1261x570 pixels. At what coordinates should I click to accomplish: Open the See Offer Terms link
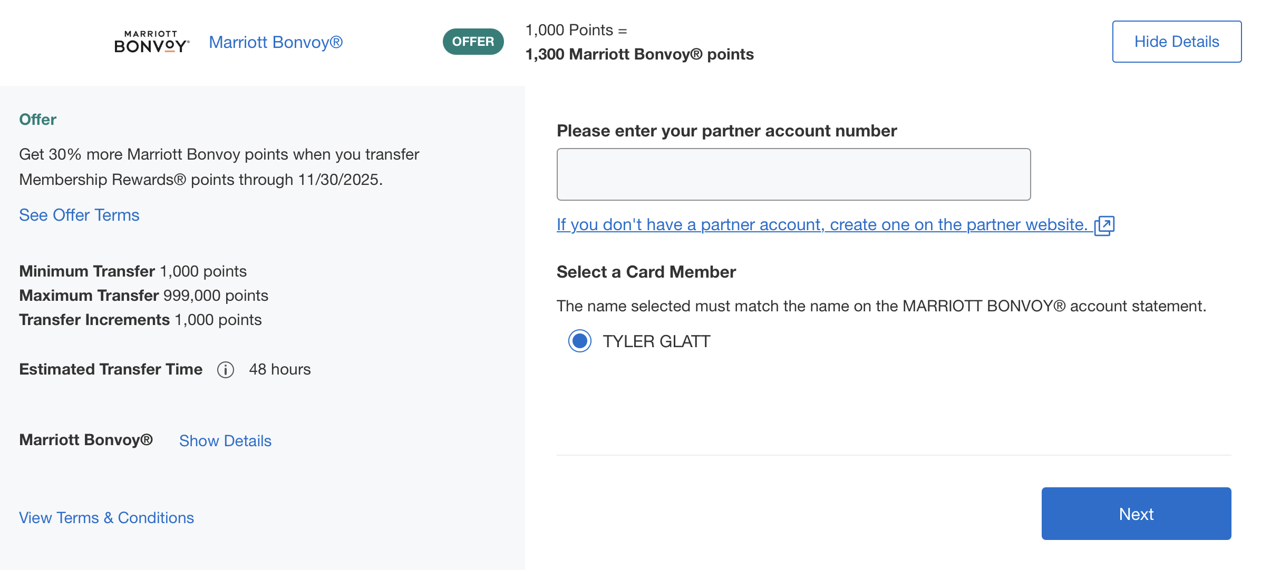click(x=79, y=215)
